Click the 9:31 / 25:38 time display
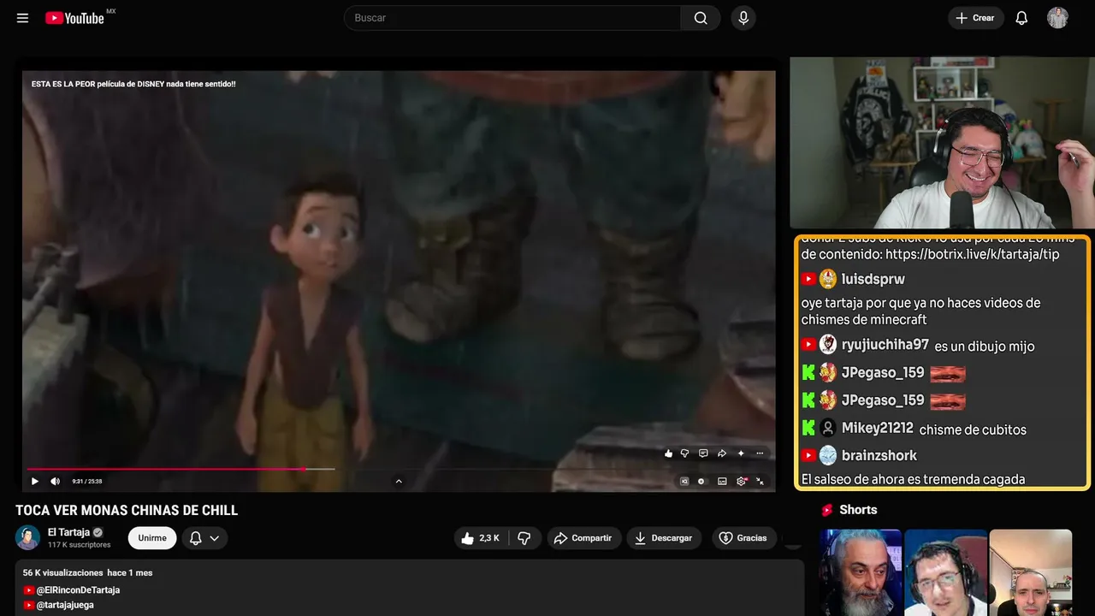The image size is (1095, 616). click(x=87, y=482)
